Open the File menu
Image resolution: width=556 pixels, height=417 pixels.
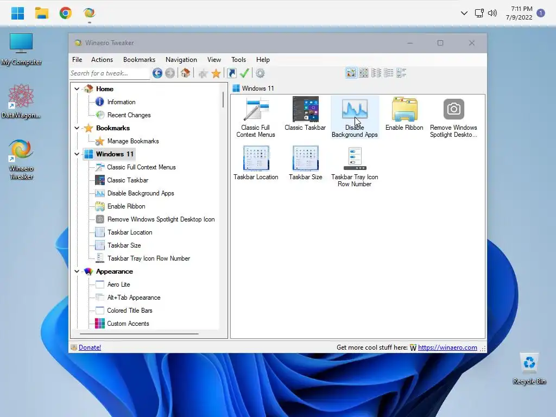tap(77, 60)
